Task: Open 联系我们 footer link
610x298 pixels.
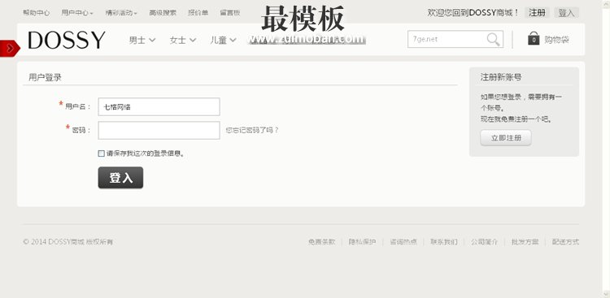Action: coord(444,242)
